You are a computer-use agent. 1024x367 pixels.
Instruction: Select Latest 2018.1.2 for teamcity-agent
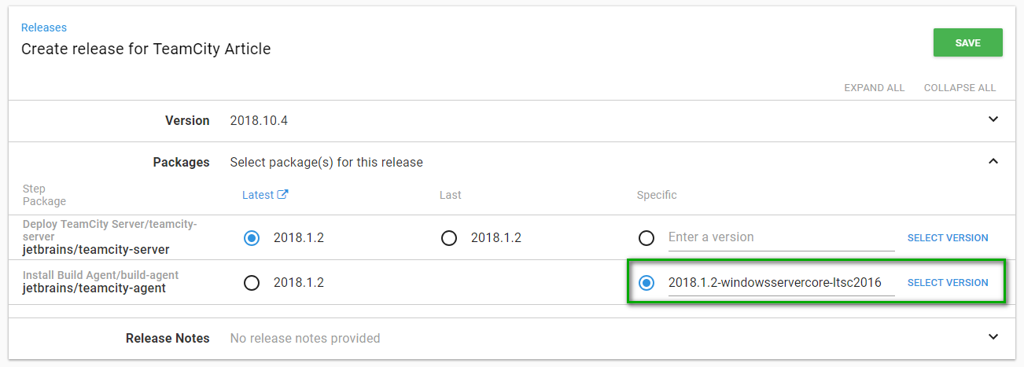(252, 283)
